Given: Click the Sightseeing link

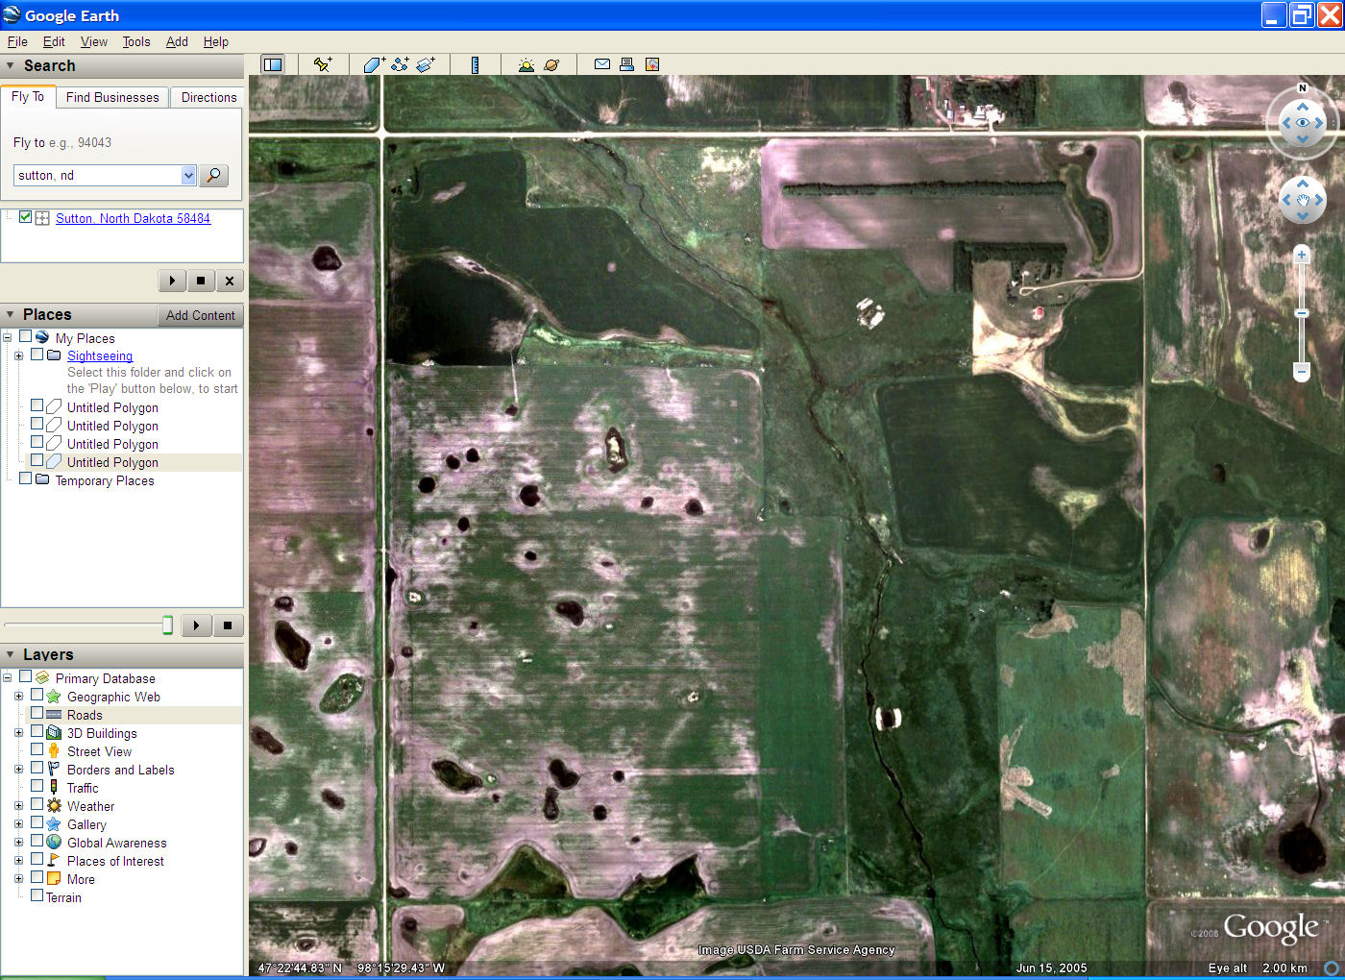Looking at the screenshot, I should point(100,355).
